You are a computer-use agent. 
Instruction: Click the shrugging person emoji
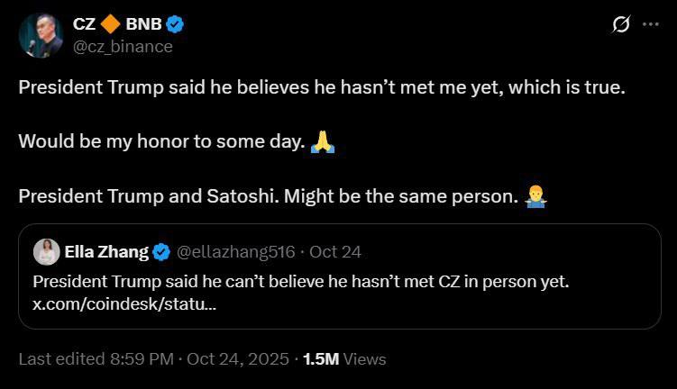coord(537,196)
